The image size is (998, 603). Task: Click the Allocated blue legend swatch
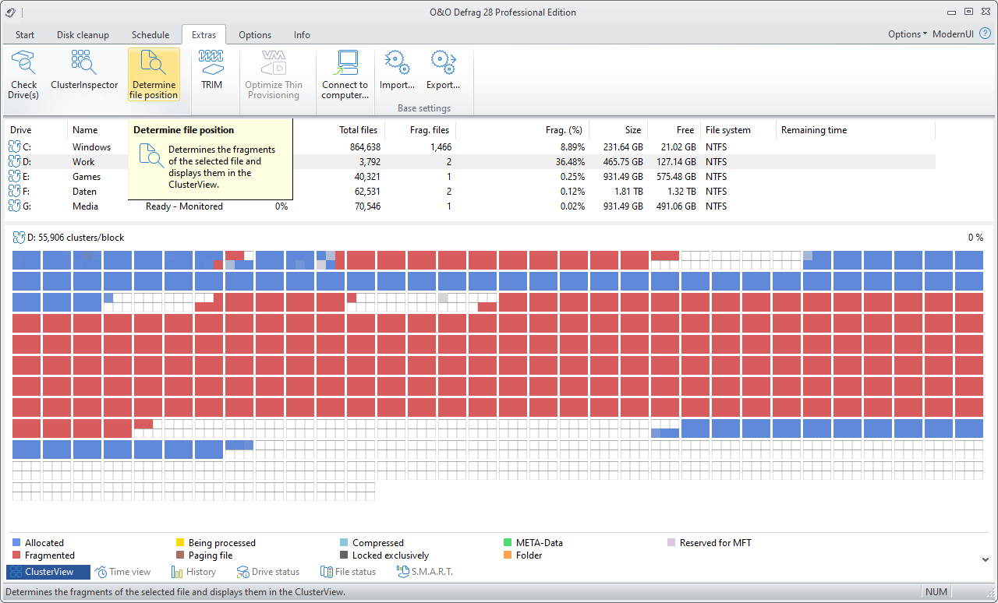tap(16, 542)
